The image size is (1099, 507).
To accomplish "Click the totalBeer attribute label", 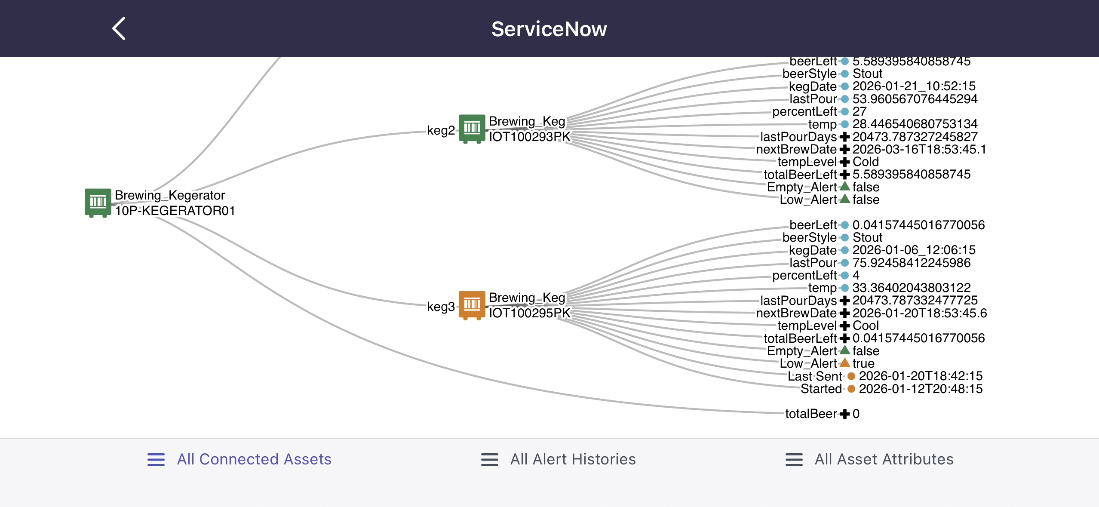I will point(811,414).
